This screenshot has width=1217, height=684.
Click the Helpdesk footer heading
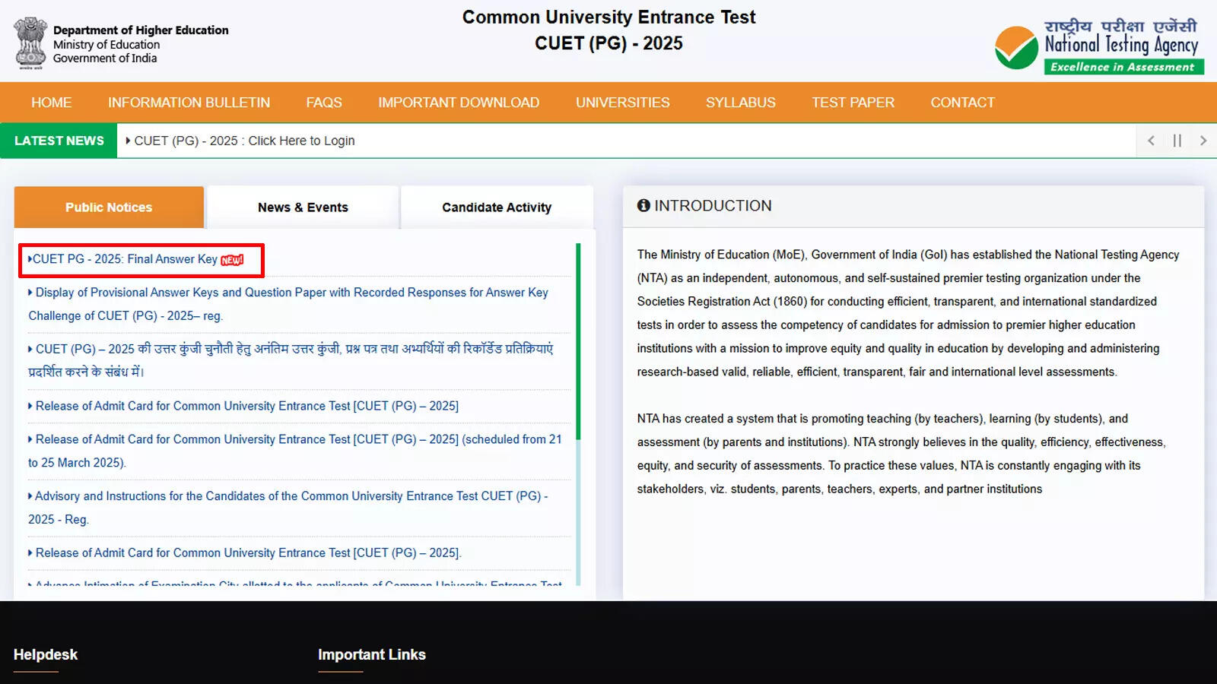pyautogui.click(x=46, y=654)
